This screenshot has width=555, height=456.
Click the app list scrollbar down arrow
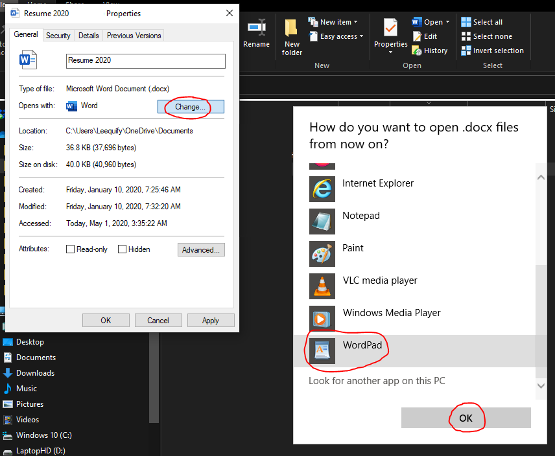(541, 385)
